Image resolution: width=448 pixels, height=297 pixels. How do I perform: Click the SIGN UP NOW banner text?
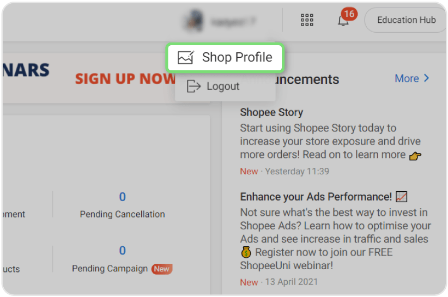click(125, 78)
